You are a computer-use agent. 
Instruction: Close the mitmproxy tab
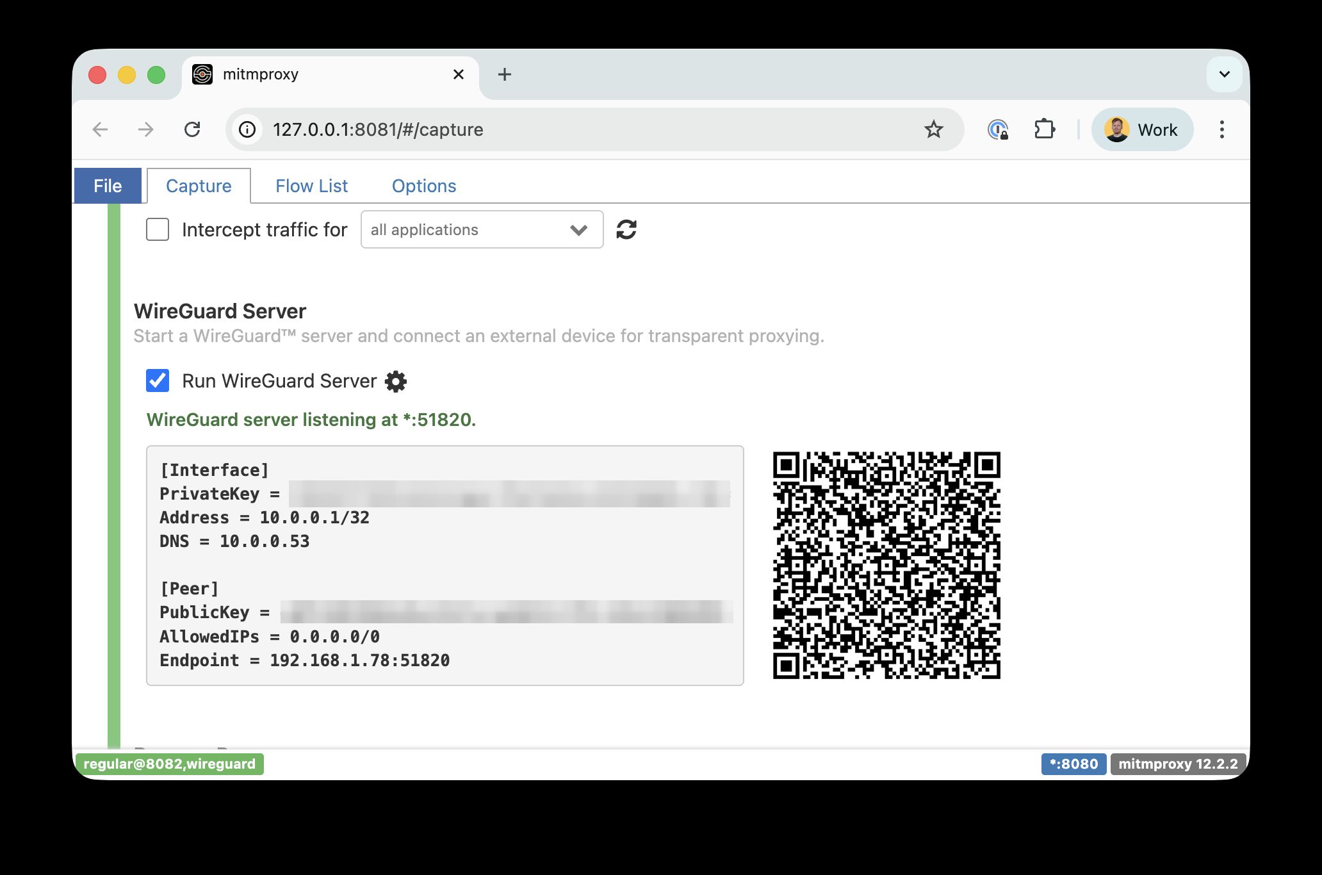459,74
